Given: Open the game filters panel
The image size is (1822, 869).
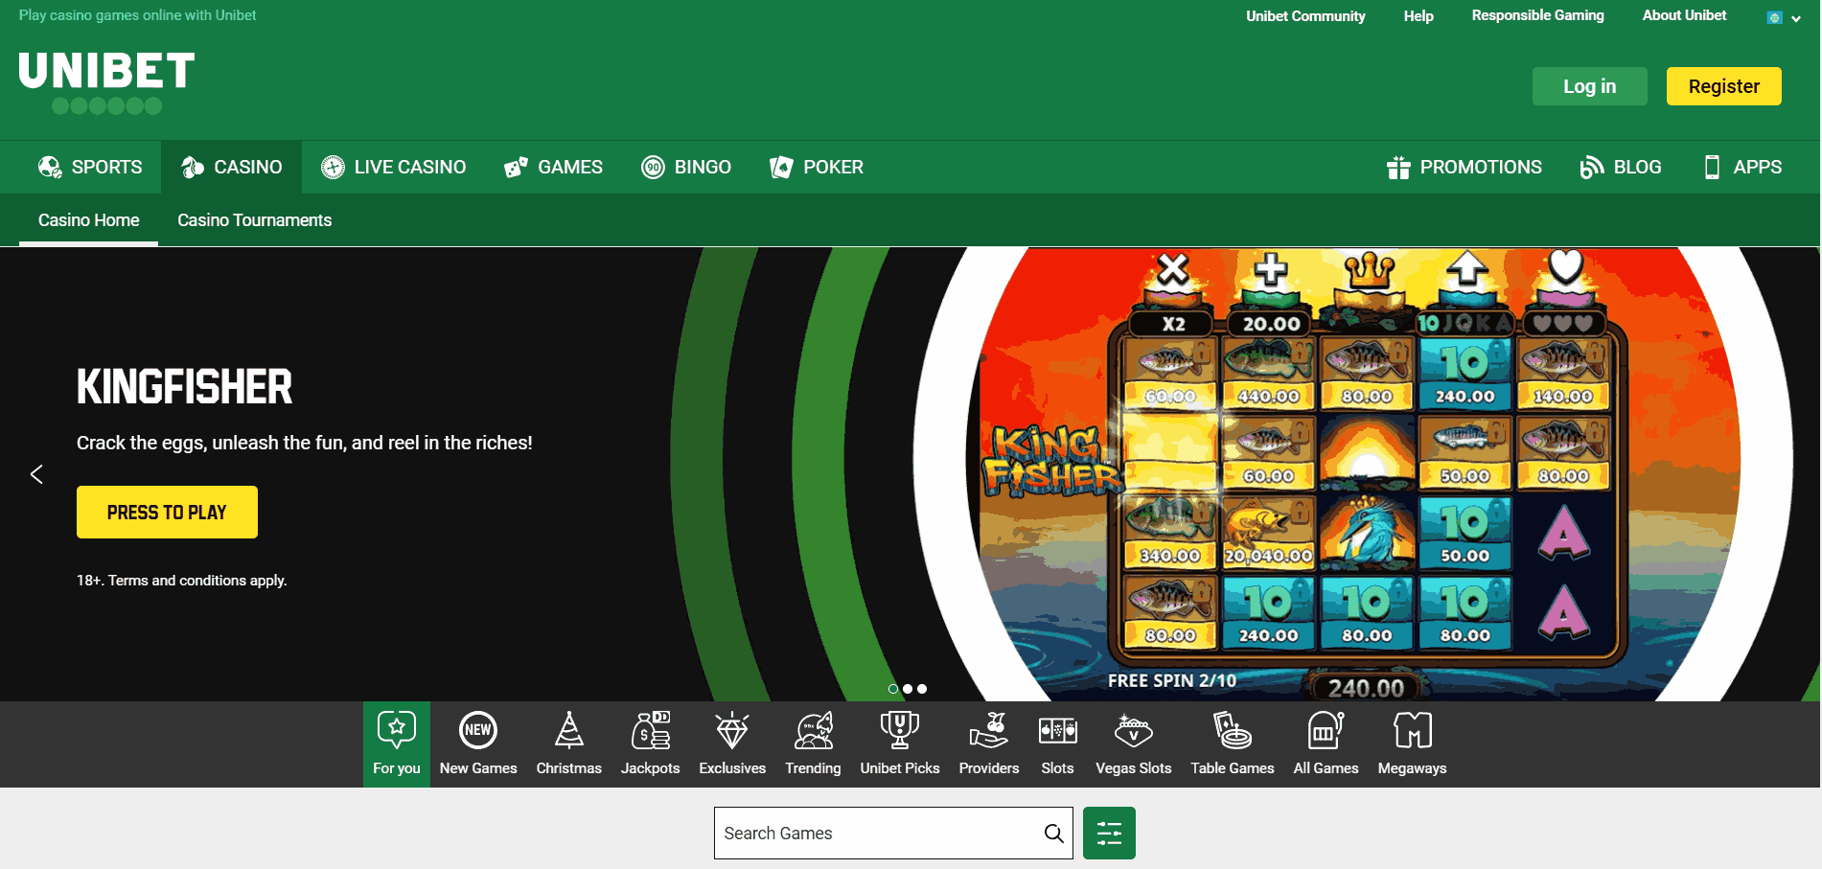Looking at the screenshot, I should point(1109,833).
